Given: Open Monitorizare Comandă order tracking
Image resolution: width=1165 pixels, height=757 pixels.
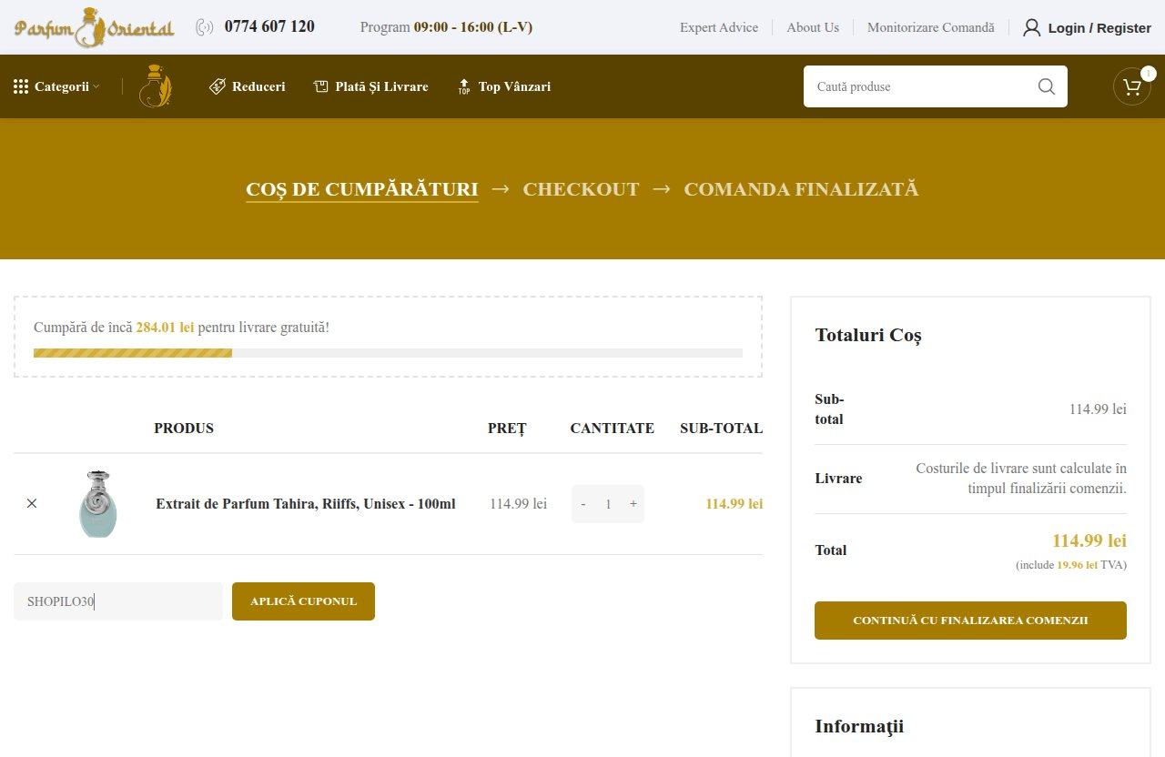Looking at the screenshot, I should tap(931, 27).
